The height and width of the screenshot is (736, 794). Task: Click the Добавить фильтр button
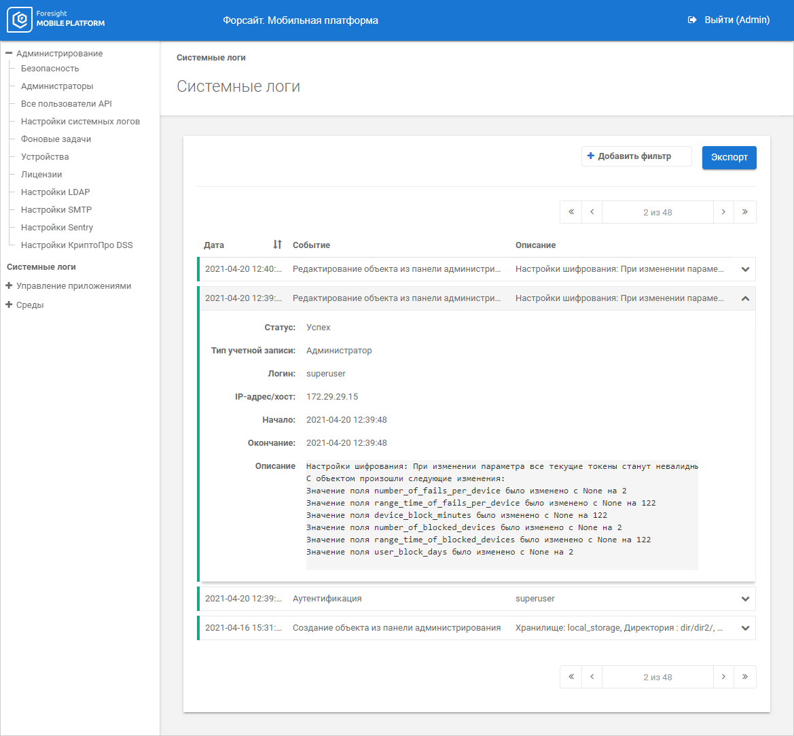(636, 156)
